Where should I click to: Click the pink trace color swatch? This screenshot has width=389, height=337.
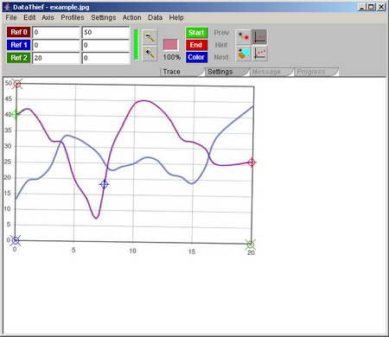[171, 45]
